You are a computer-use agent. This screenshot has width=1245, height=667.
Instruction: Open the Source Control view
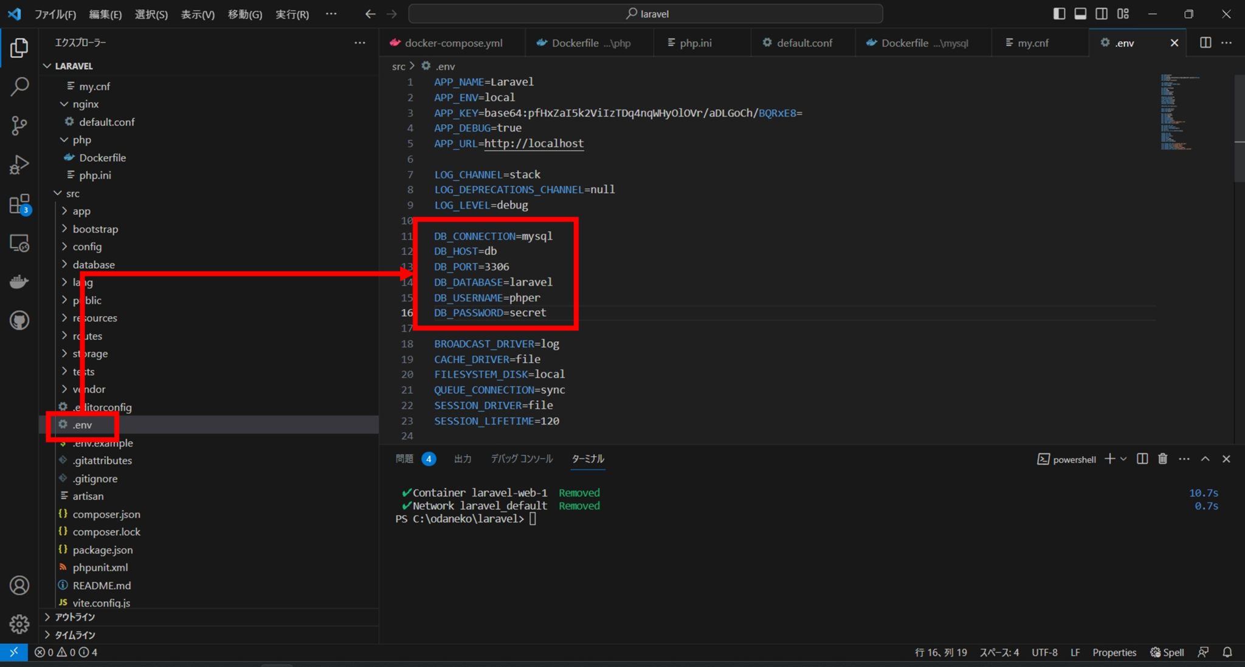point(20,125)
